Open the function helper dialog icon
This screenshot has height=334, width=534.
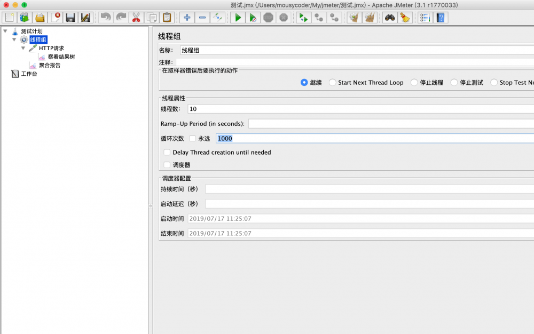(425, 18)
